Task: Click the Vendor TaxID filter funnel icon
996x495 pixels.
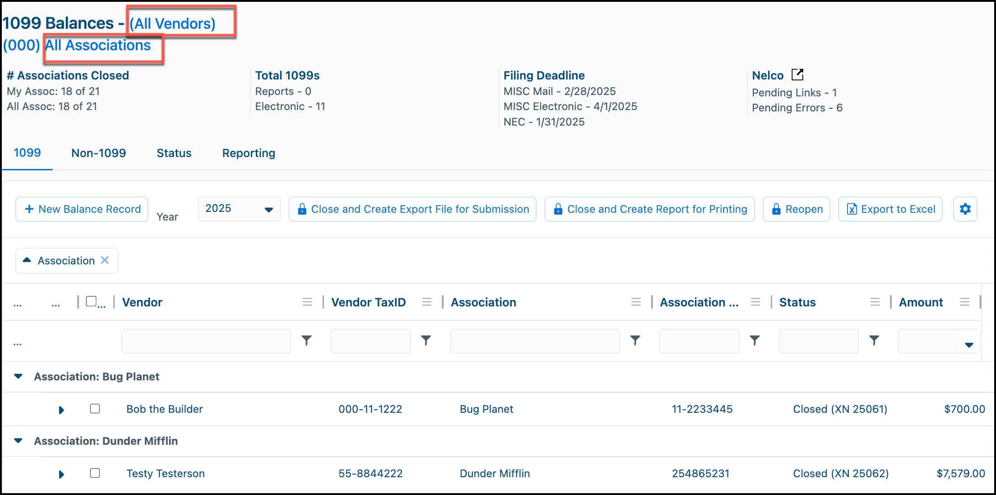Action: click(x=426, y=341)
